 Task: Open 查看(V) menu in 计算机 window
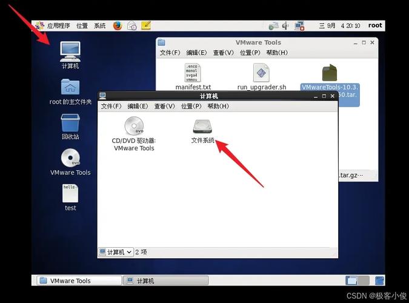165,106
